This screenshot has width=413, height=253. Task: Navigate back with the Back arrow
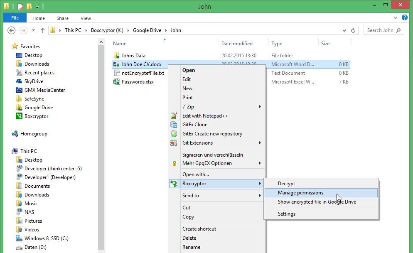12,30
